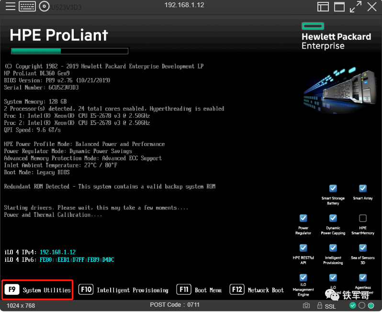Click the ProLiant server image
This screenshot has height=312, width=382.
pyautogui.click(x=341, y=90)
